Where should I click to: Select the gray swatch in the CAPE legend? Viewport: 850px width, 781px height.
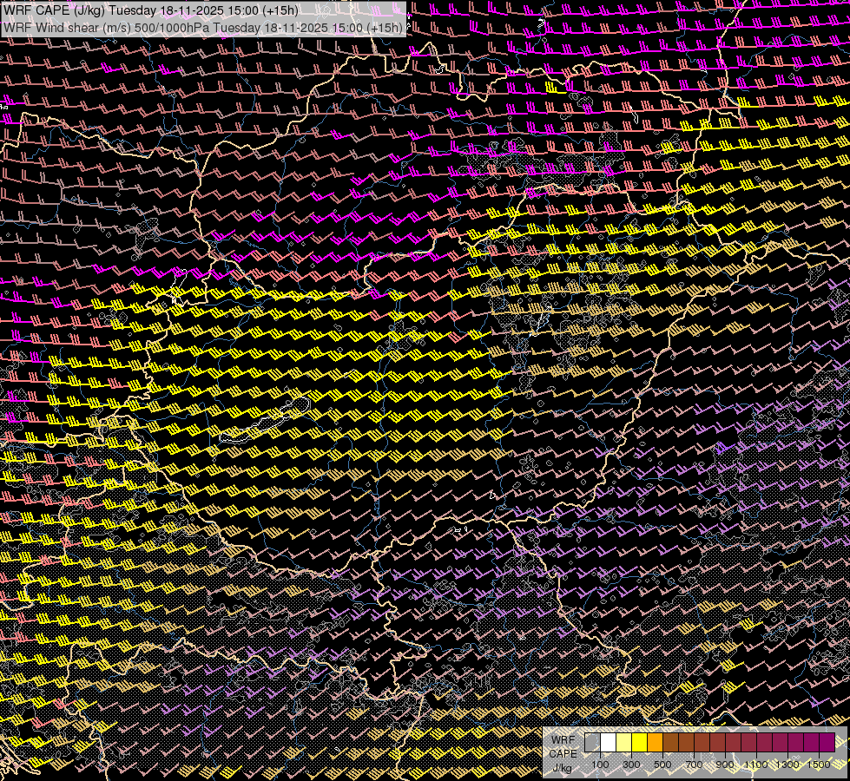pos(592,743)
